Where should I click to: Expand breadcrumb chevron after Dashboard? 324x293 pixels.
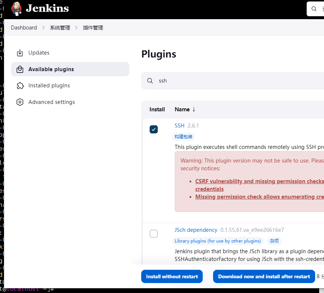43,28
